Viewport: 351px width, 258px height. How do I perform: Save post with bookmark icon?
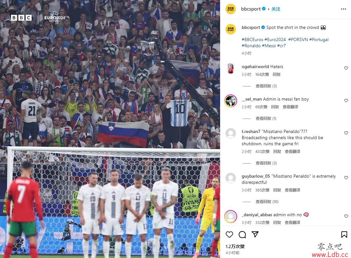coord(344,235)
